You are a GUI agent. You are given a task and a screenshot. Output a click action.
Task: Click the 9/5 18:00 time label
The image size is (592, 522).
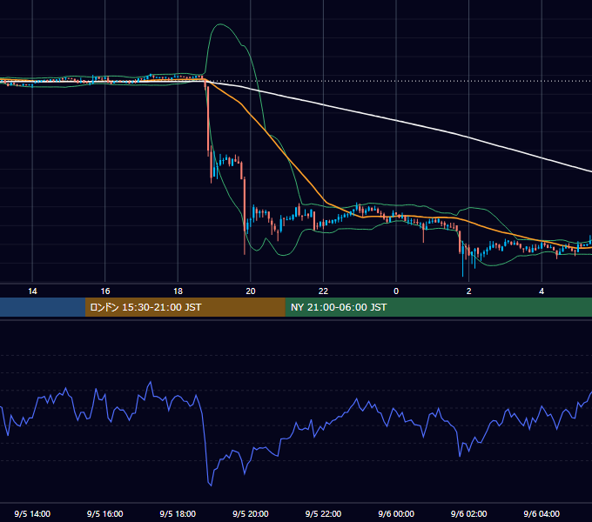pyautogui.click(x=178, y=513)
